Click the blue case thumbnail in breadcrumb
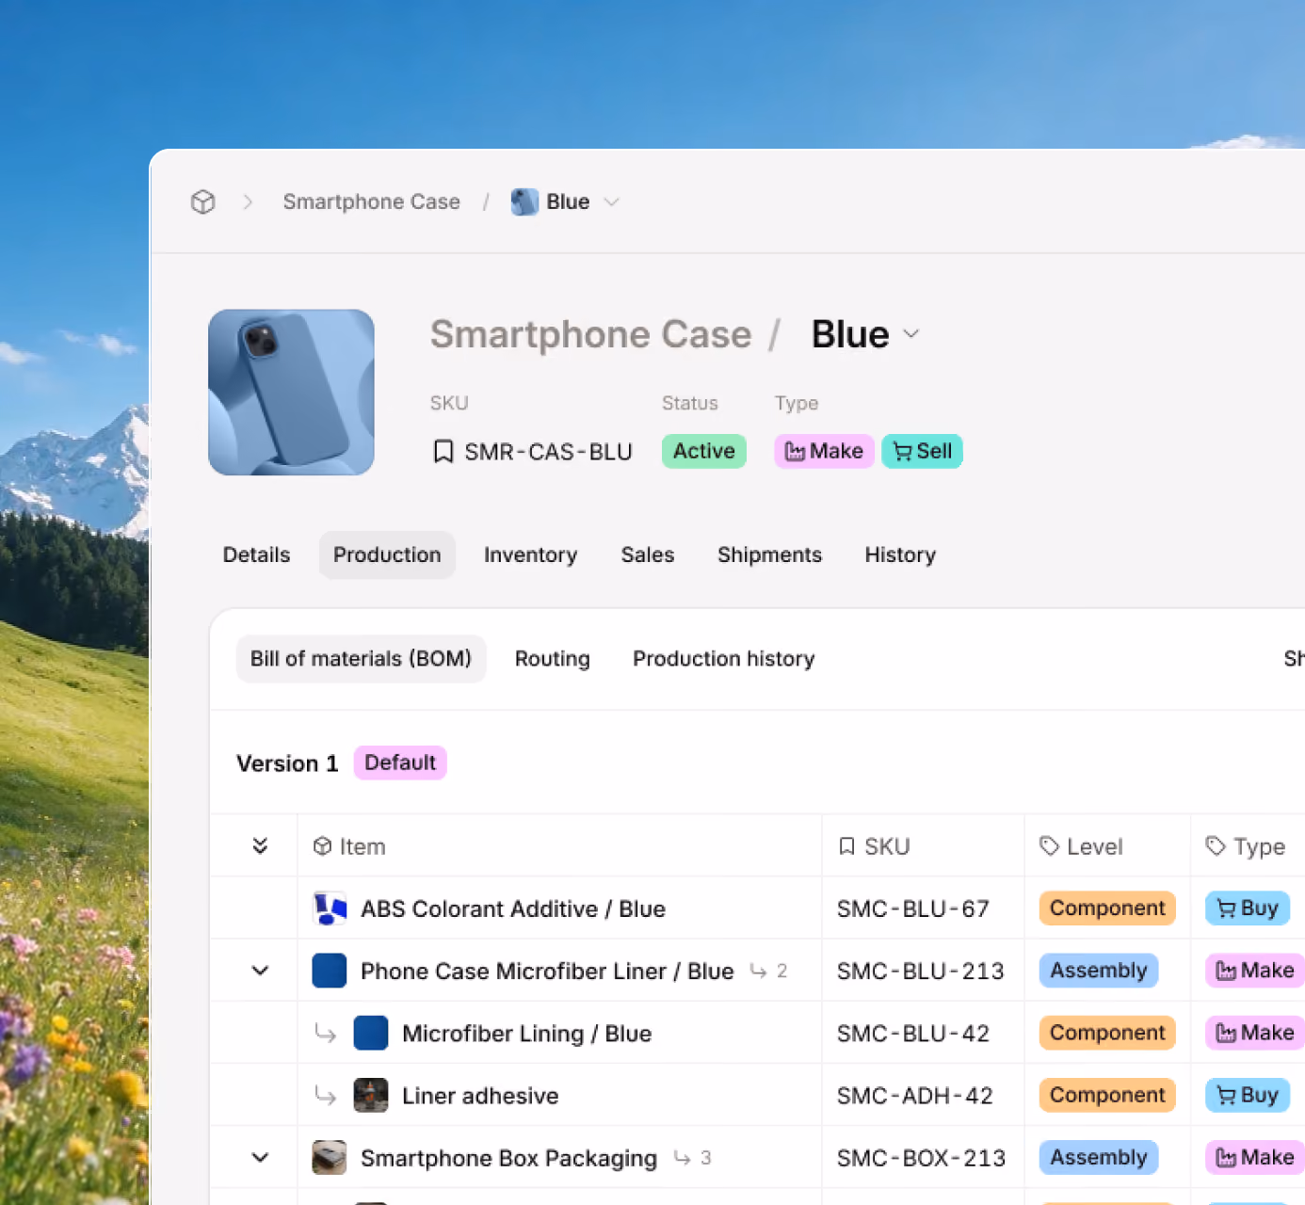Viewport: 1305px width, 1205px height. click(x=524, y=201)
